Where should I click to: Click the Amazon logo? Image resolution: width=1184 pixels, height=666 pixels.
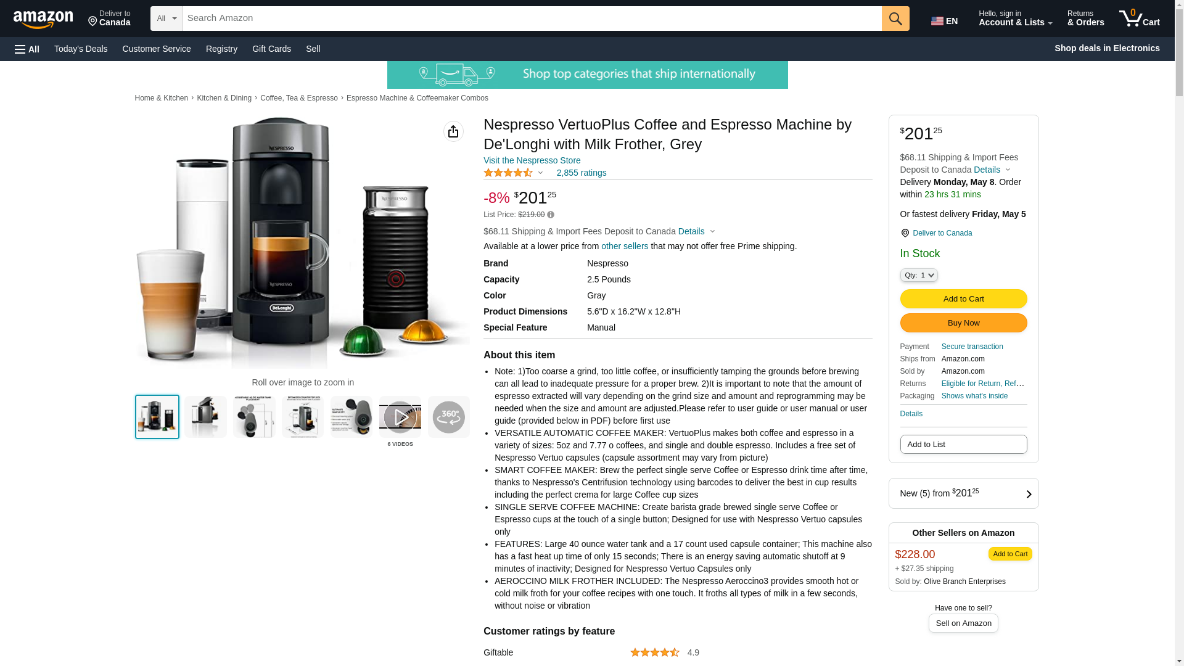[x=43, y=19]
